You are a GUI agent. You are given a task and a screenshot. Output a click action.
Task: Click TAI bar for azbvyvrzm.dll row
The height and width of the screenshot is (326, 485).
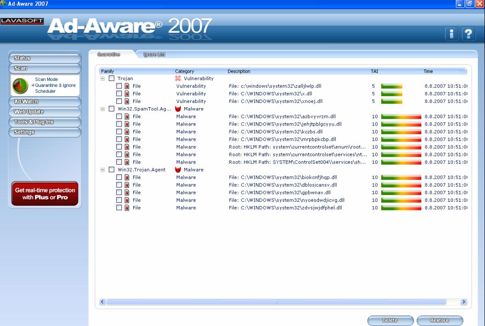pos(401,116)
